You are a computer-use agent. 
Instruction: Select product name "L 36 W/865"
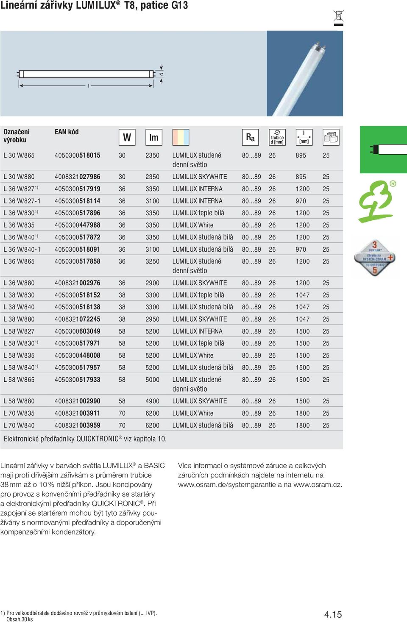point(19,261)
